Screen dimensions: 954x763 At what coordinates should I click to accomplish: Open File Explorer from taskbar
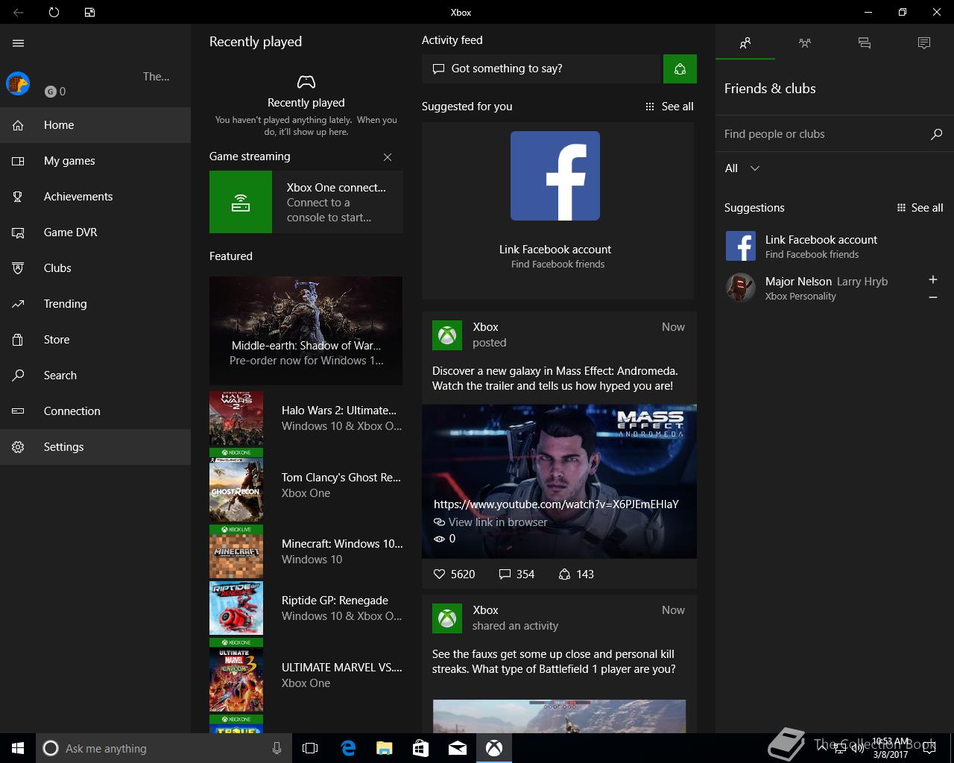[x=385, y=748]
